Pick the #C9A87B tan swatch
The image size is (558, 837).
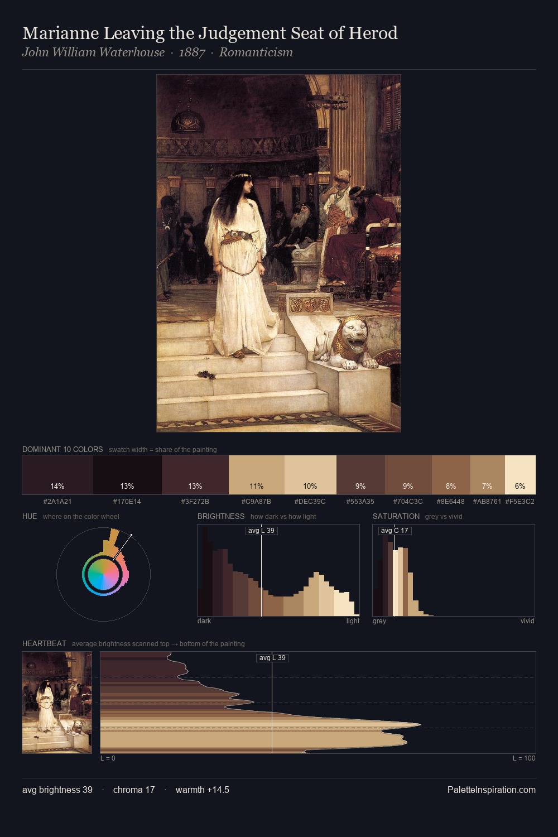(x=257, y=475)
